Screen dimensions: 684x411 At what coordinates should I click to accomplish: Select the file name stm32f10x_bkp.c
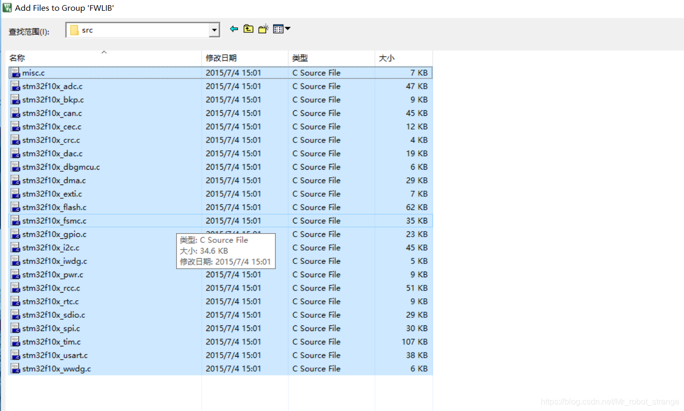pyautogui.click(x=53, y=99)
